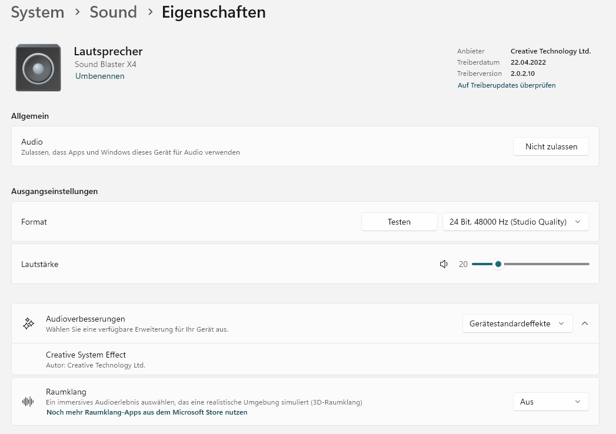
Task: Navigate to Sound in the breadcrumb
Action: pyautogui.click(x=113, y=12)
